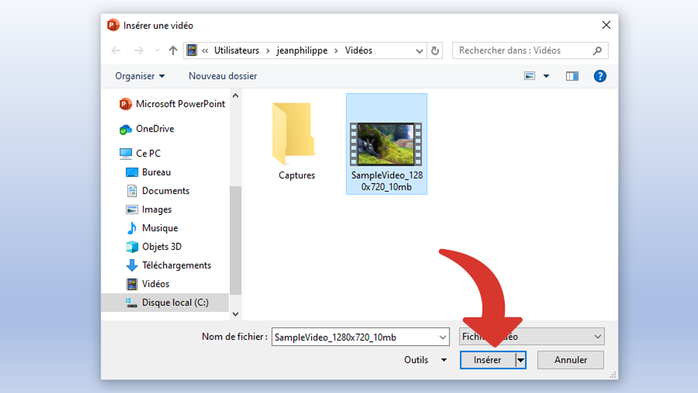698x393 pixels.
Task: Open Images in the sidebar
Action: pos(149,210)
